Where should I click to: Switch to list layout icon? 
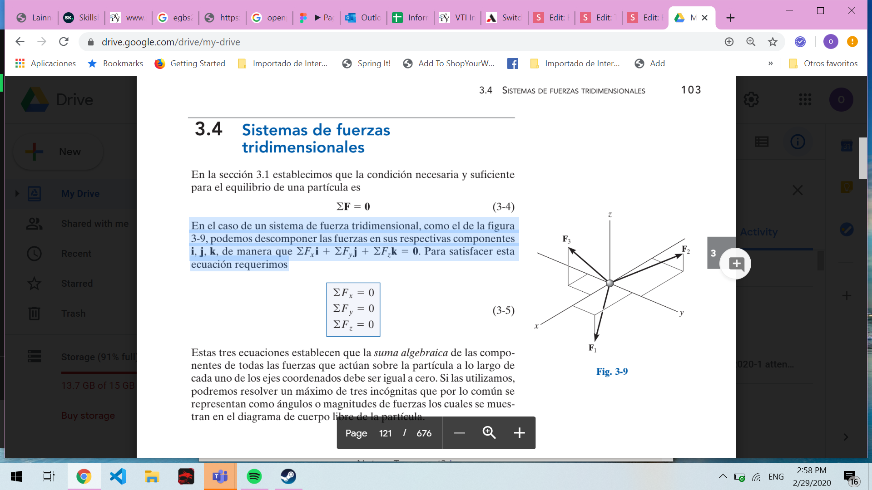point(762,142)
